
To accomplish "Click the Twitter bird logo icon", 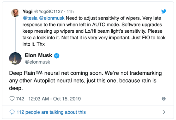I will (164, 11).
